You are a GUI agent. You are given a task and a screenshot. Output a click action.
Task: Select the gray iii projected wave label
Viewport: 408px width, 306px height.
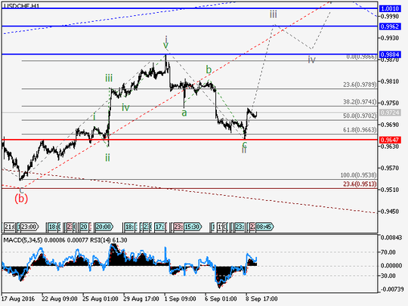[274, 14]
